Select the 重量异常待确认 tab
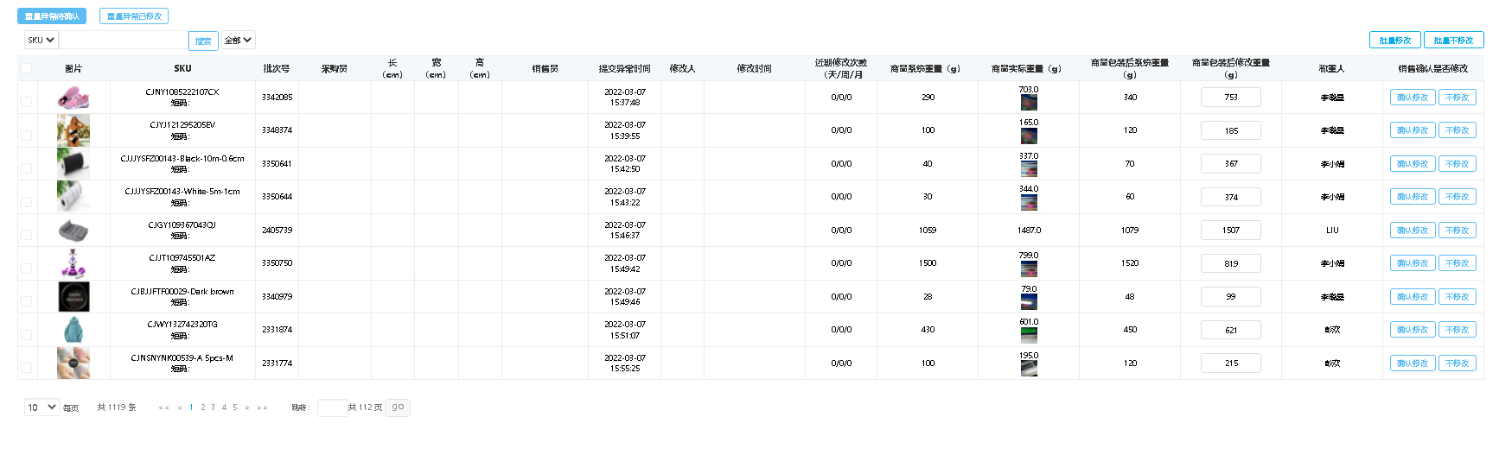 click(x=52, y=16)
